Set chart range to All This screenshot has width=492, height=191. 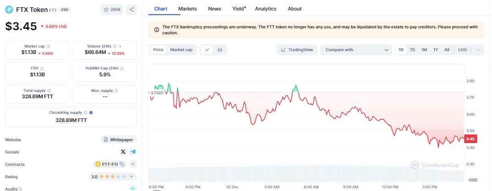click(447, 50)
